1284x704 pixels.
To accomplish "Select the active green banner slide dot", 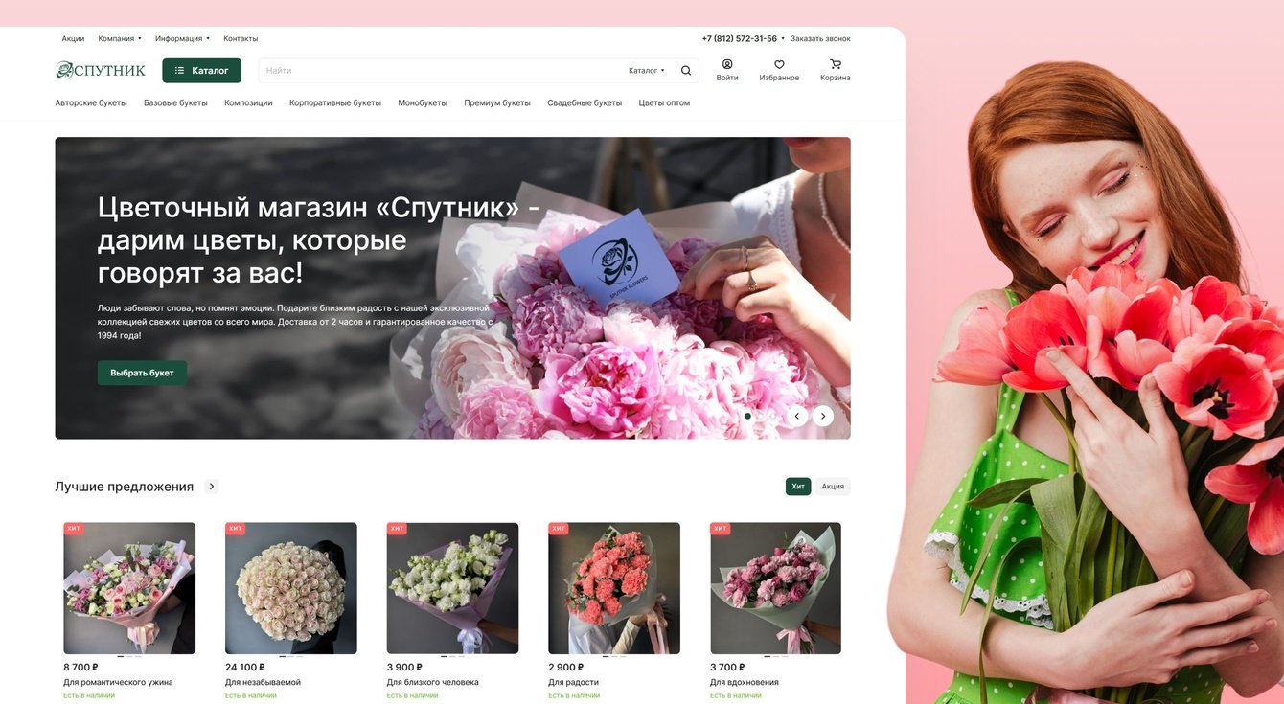I will (x=747, y=416).
